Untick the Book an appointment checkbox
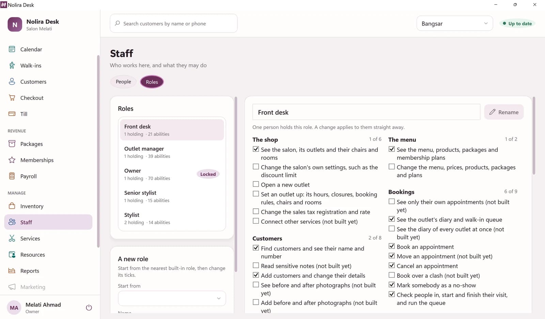Viewport: 545px width, 319px height. point(392,246)
